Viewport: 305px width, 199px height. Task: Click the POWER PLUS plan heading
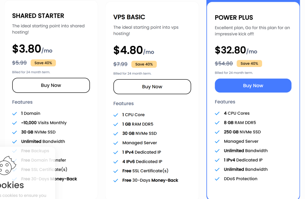(x=234, y=18)
